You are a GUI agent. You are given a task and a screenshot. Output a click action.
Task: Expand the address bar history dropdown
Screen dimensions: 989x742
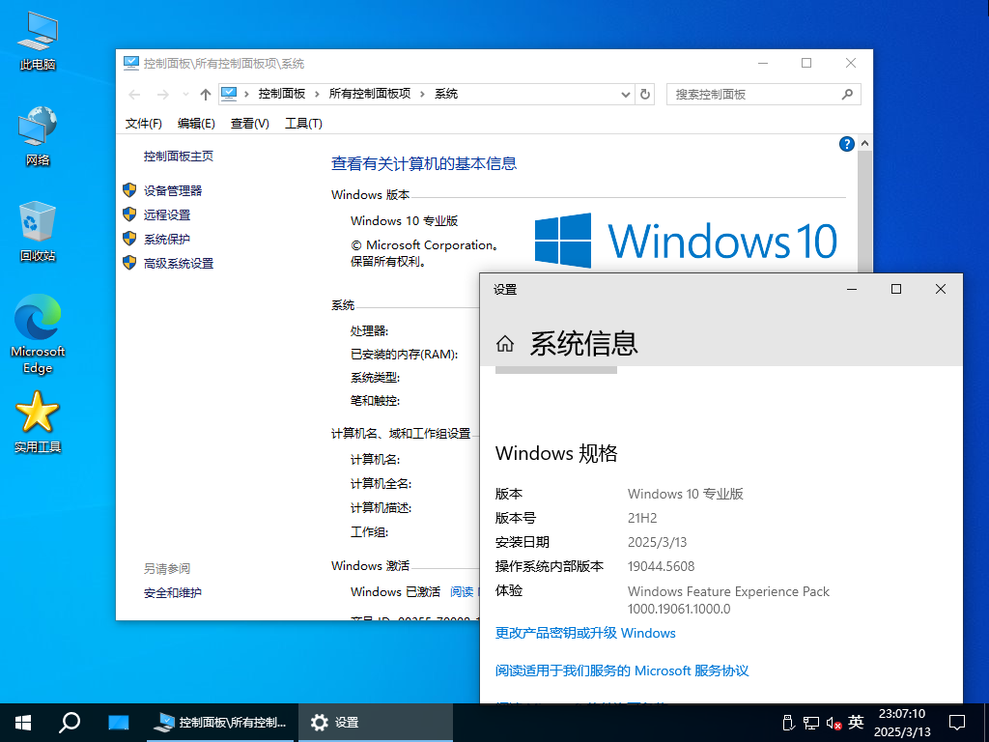(626, 94)
